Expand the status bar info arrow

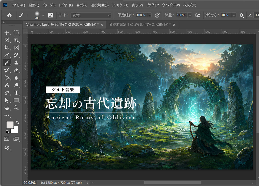87,183
